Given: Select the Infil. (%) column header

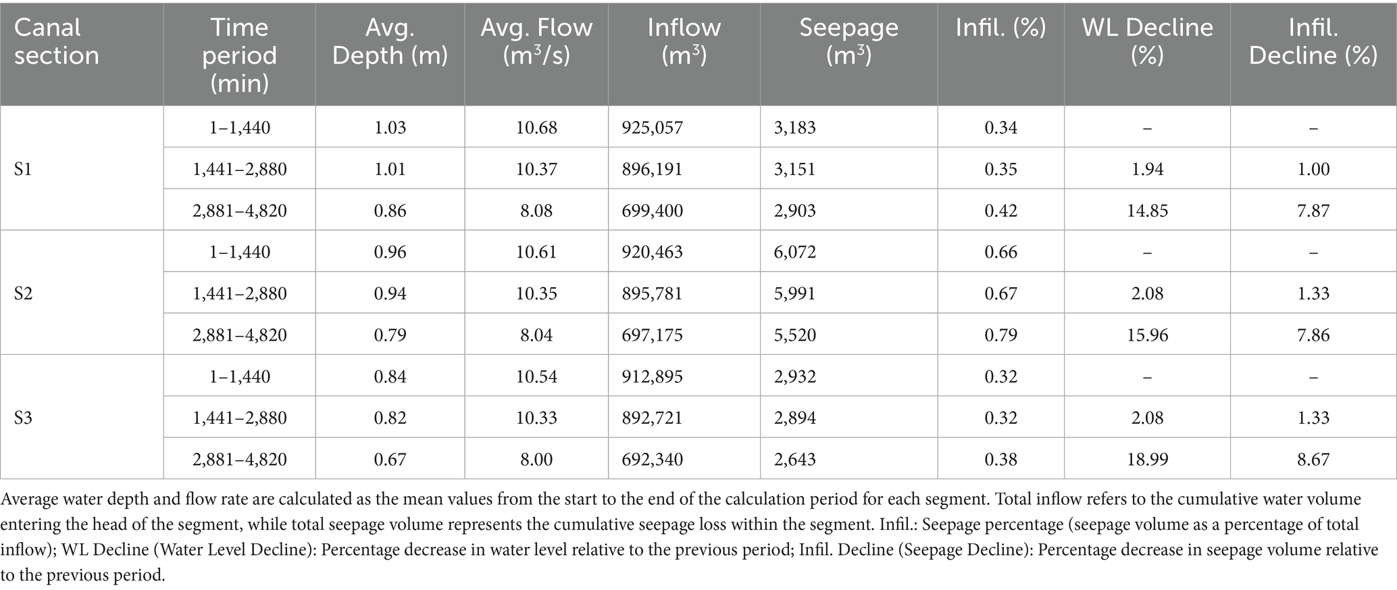Looking at the screenshot, I should [1000, 28].
